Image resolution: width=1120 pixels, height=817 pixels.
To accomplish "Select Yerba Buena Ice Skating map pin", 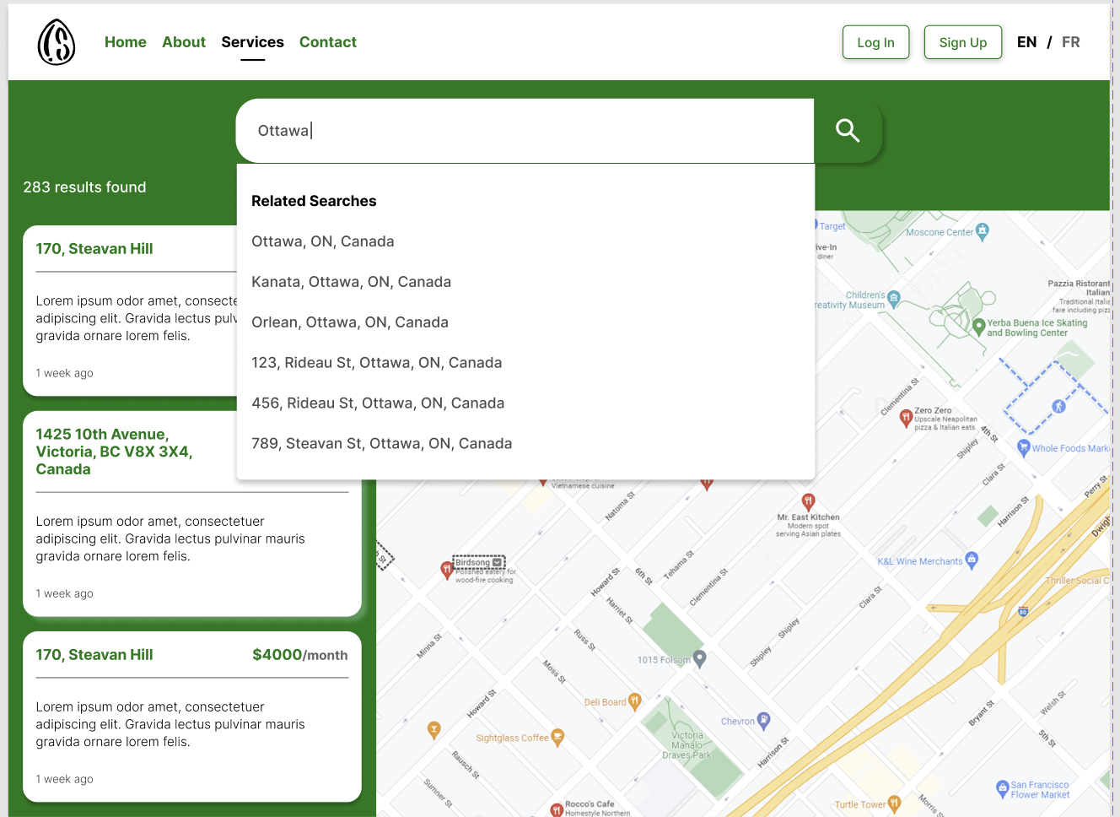I will click(x=978, y=327).
